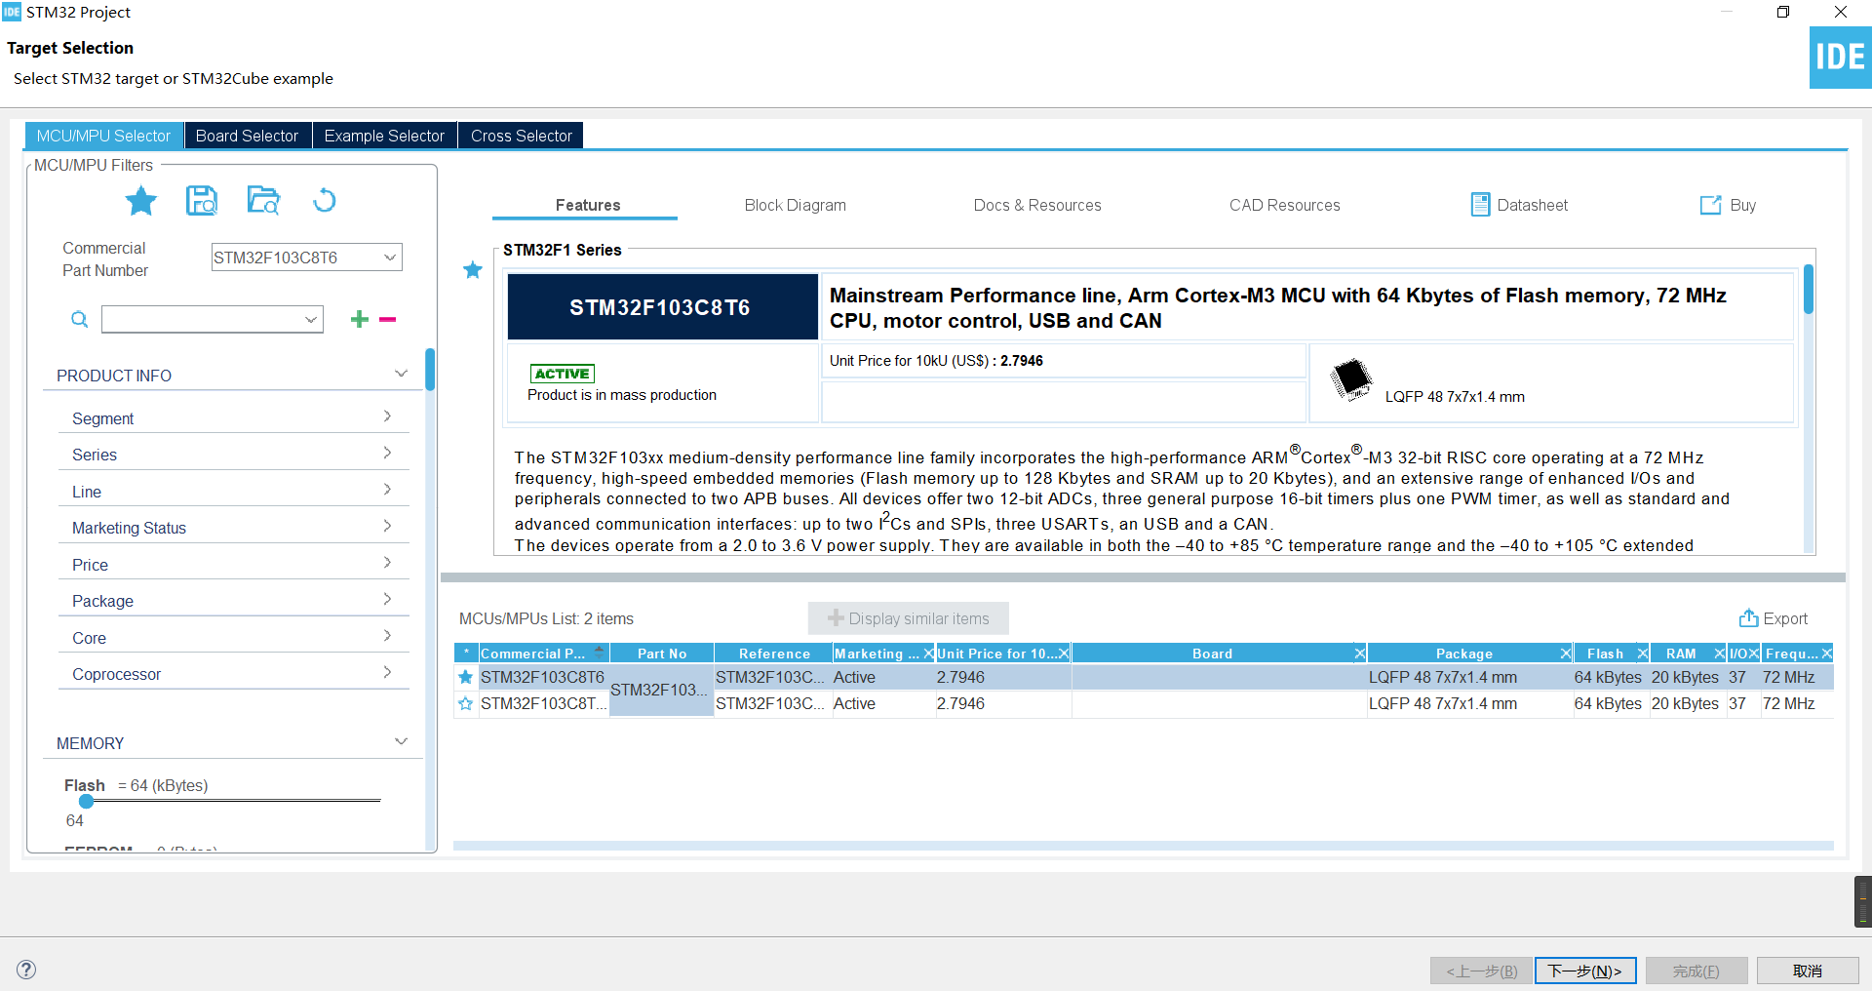Click the LQFP 48 package chip image
The height and width of the screenshot is (991, 1872).
1352,379
